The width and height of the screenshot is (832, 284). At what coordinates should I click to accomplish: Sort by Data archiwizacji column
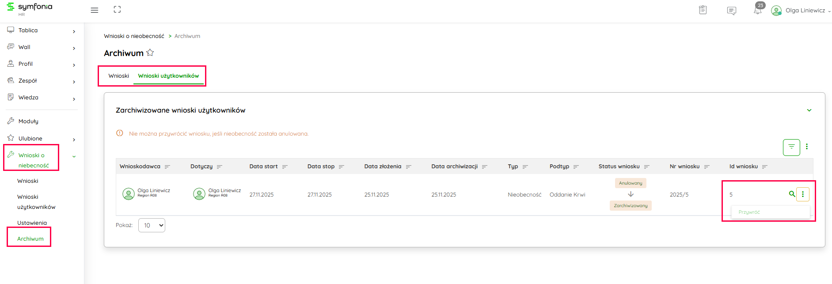(x=485, y=167)
